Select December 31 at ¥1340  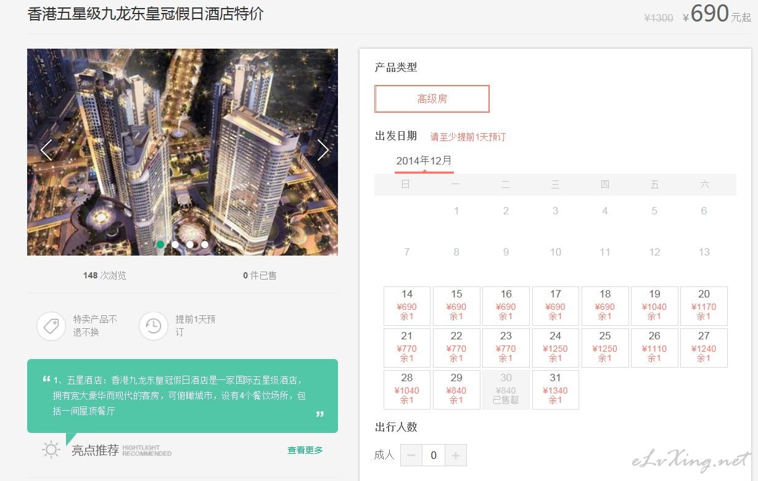coord(556,389)
